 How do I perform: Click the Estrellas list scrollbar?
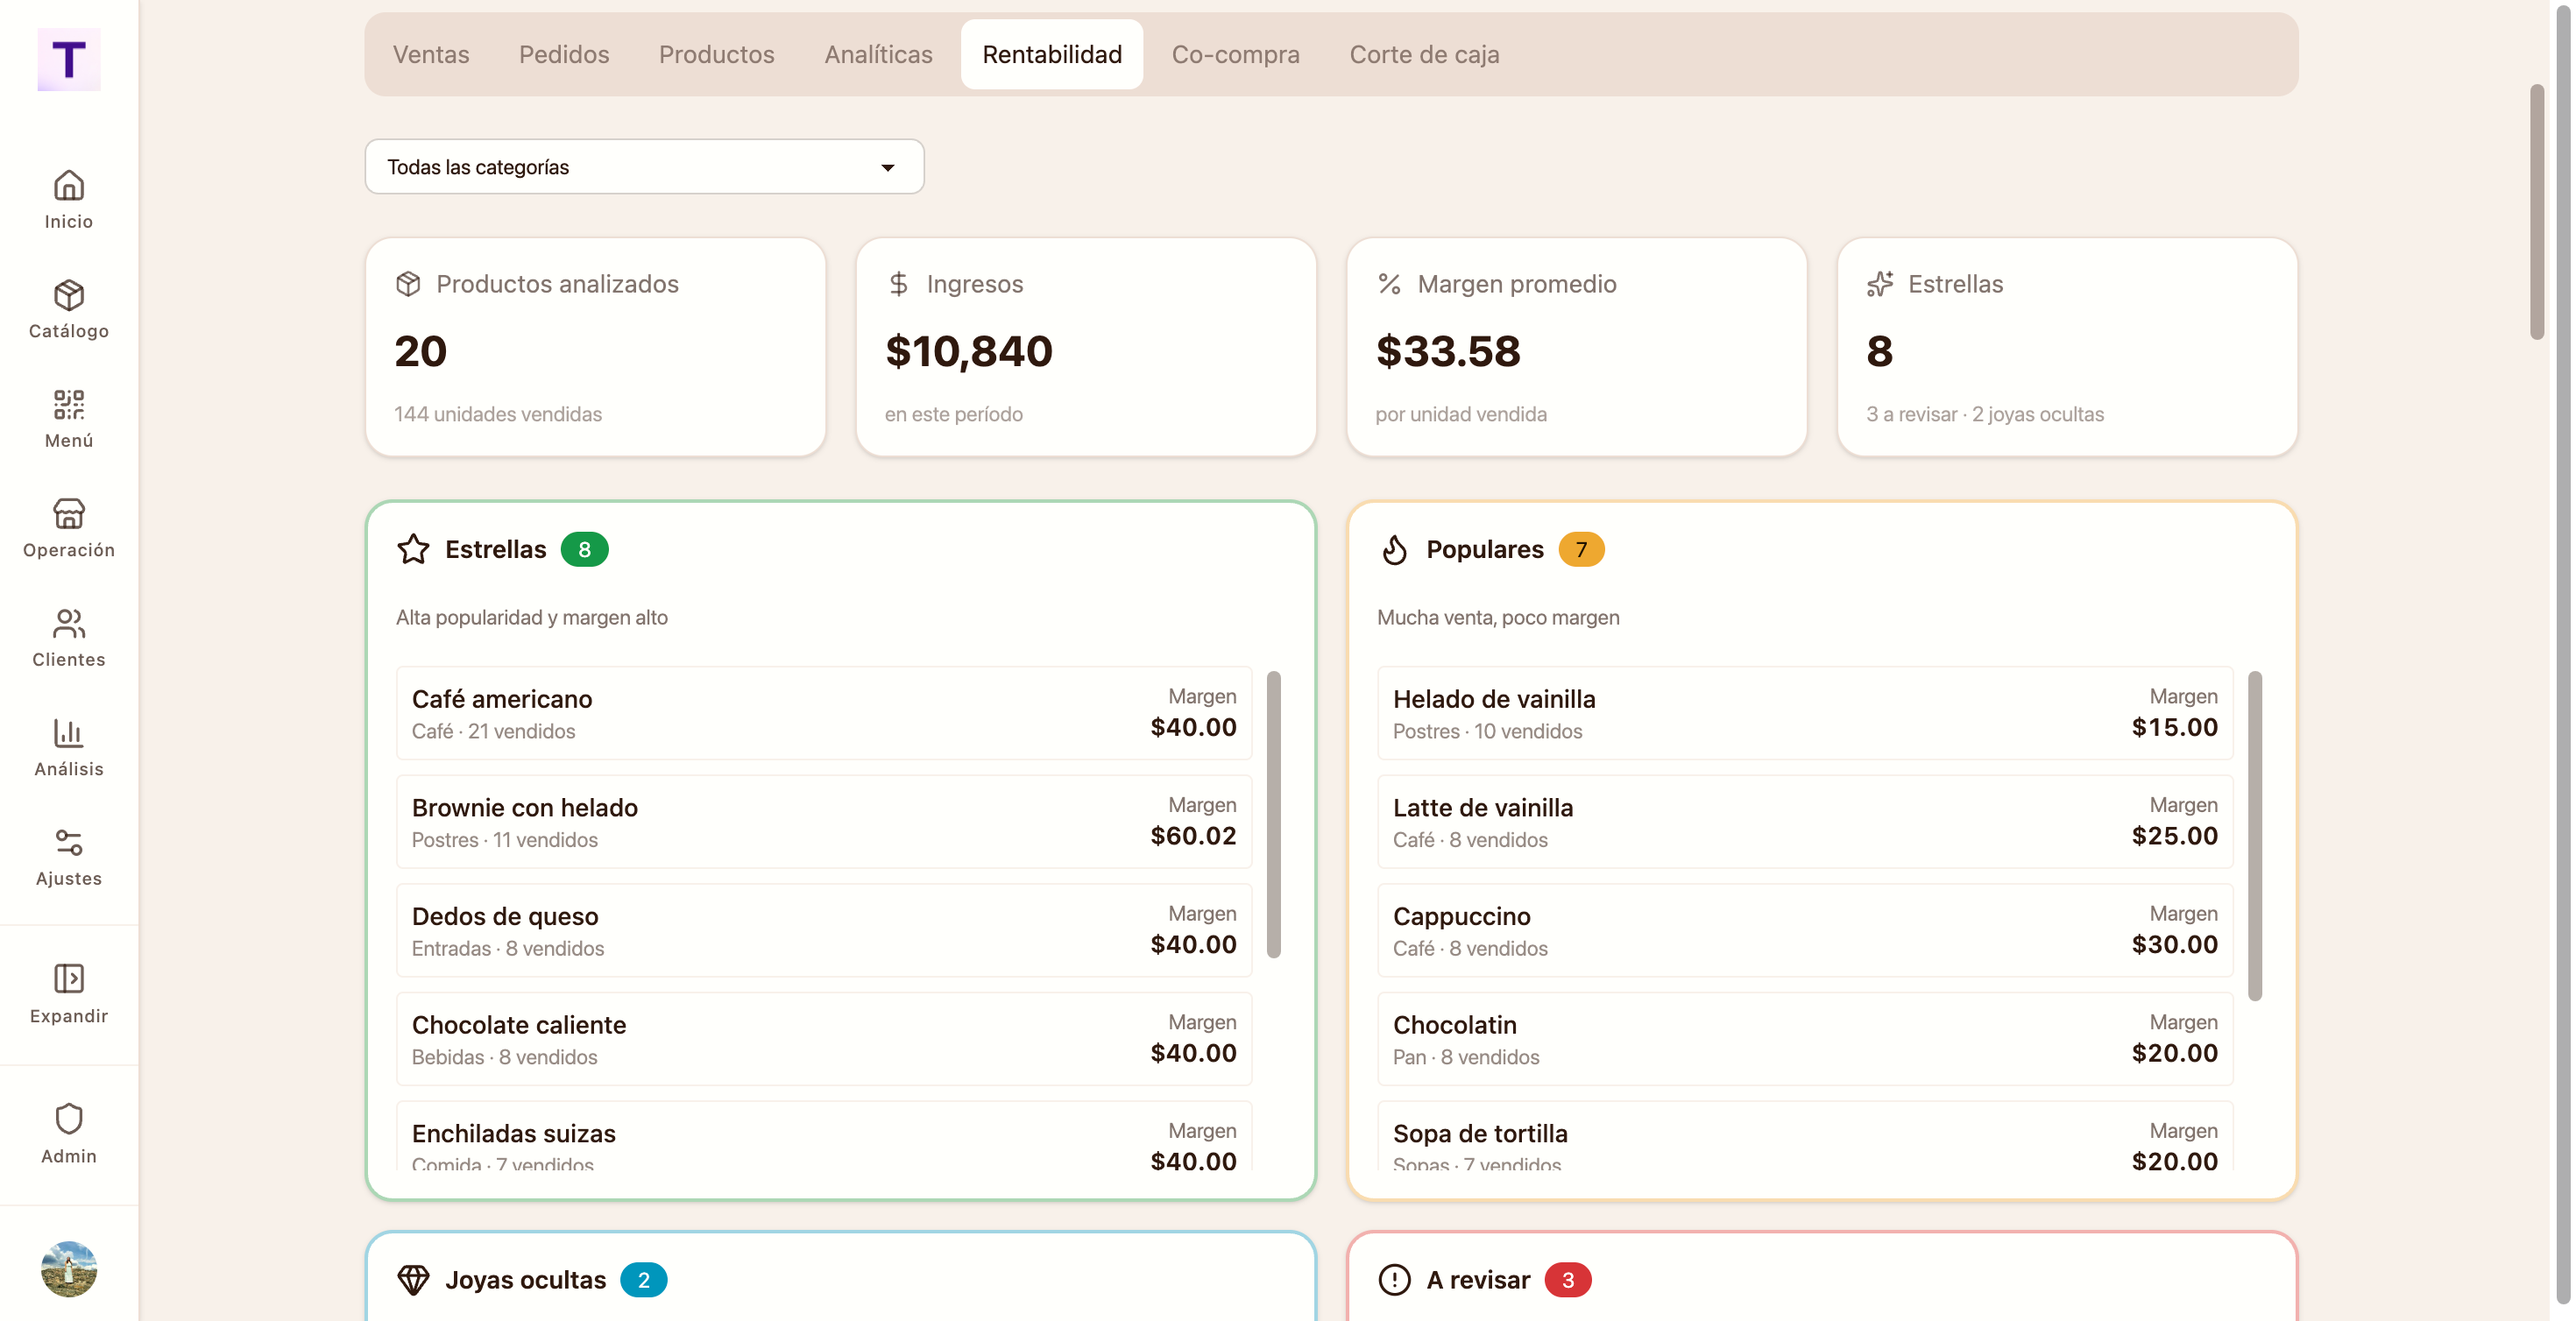pos(1273,814)
